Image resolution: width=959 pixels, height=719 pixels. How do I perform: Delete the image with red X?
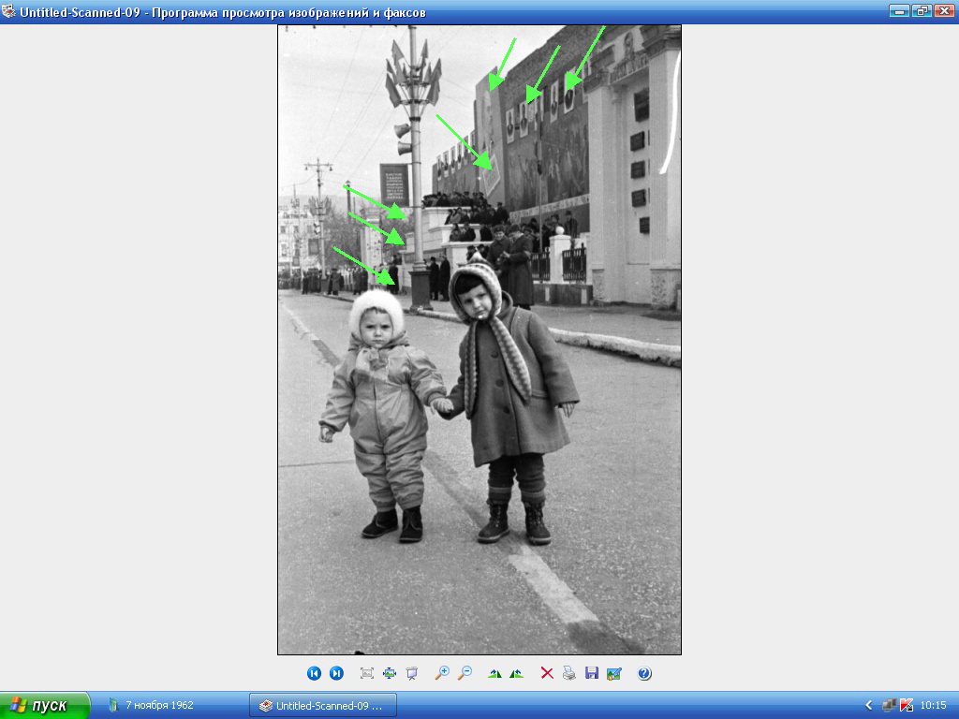point(547,673)
